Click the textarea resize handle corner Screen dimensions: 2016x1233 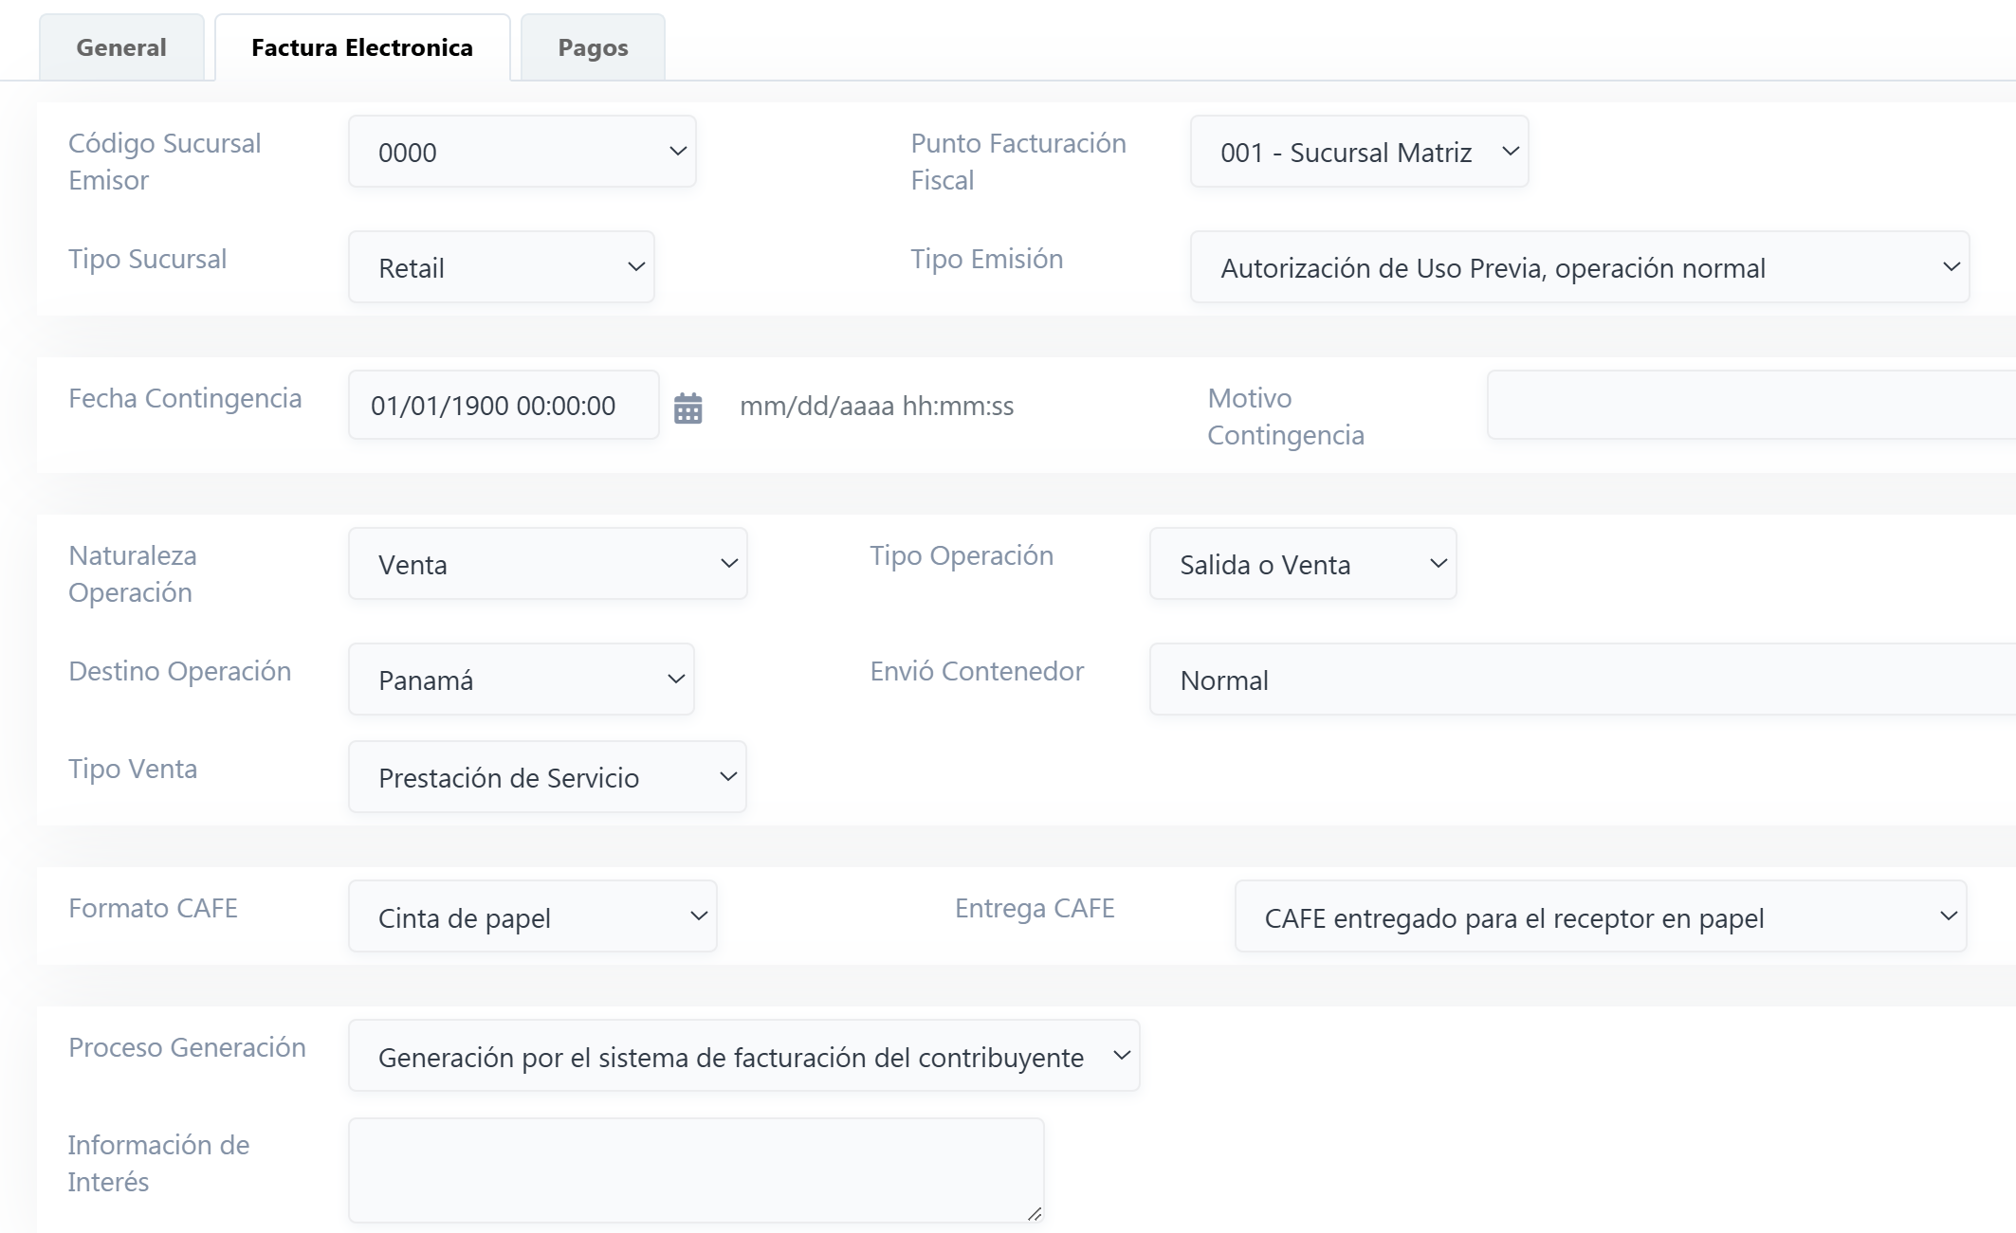(1035, 1214)
